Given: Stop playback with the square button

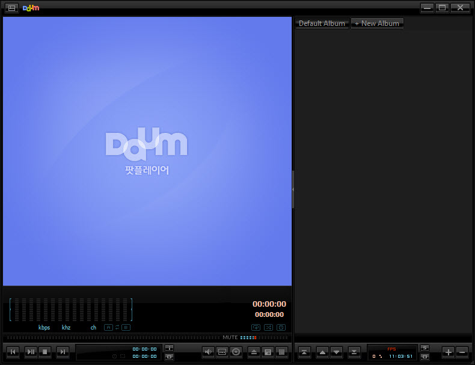Looking at the screenshot, I should click(45, 352).
